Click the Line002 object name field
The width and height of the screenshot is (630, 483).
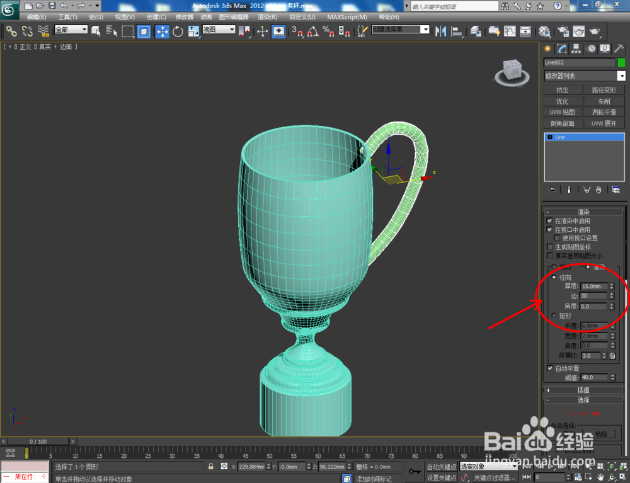point(579,62)
